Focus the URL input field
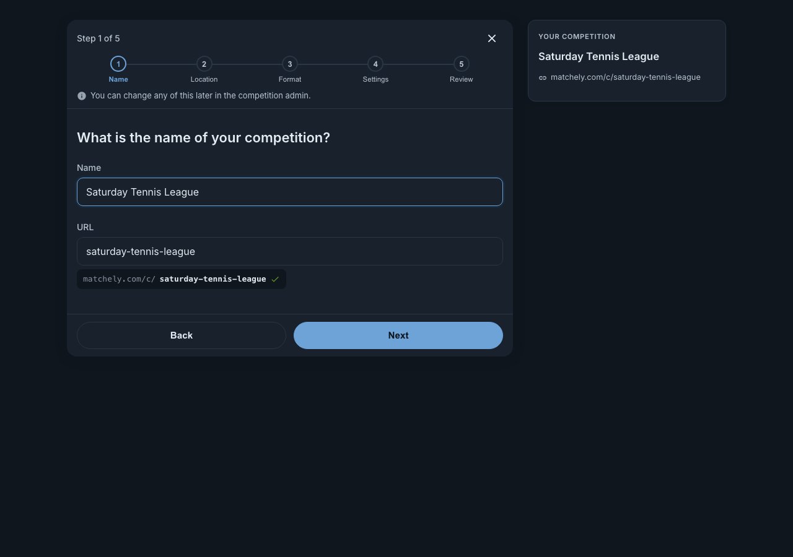Viewport: 793px width, 557px height. 290,251
